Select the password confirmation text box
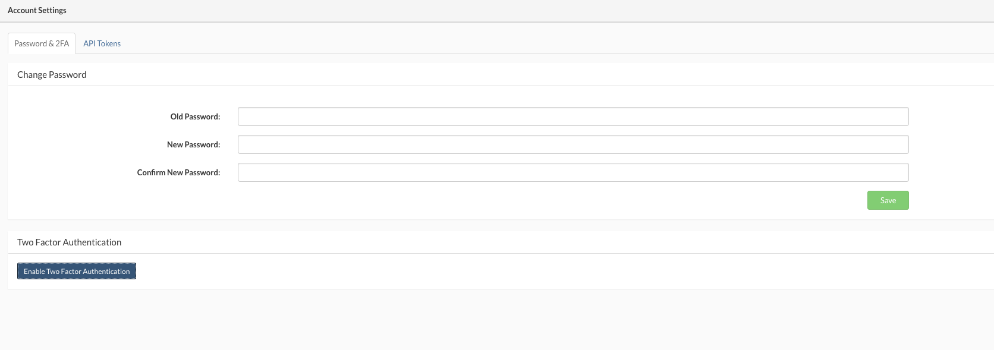This screenshot has height=350, width=994. click(573, 172)
